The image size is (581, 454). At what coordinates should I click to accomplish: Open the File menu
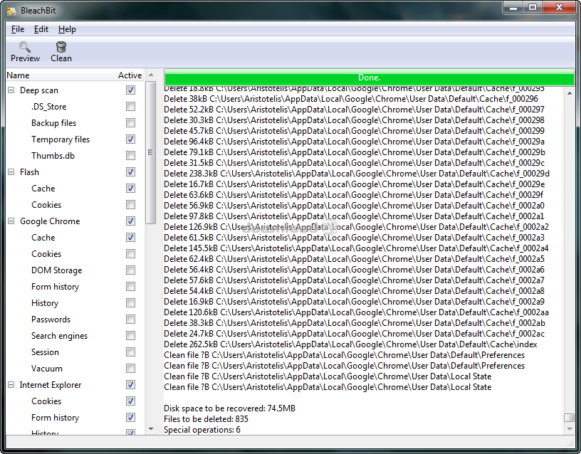coord(18,29)
